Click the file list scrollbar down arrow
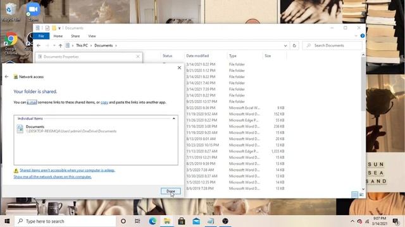The width and height of the screenshot is (405, 227). pyautogui.click(x=363, y=189)
